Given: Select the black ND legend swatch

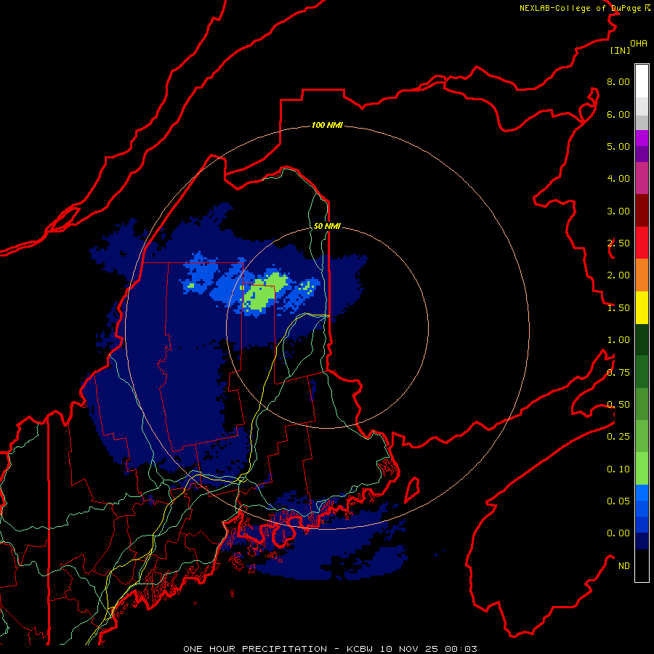Looking at the screenshot, I should (642, 565).
